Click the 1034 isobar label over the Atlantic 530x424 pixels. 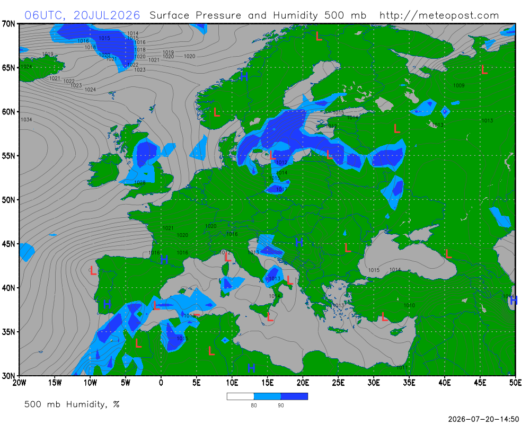[x=26, y=120]
